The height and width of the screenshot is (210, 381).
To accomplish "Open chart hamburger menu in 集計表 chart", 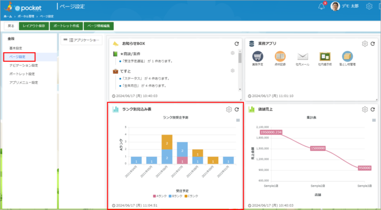I will [x=374, y=120].
